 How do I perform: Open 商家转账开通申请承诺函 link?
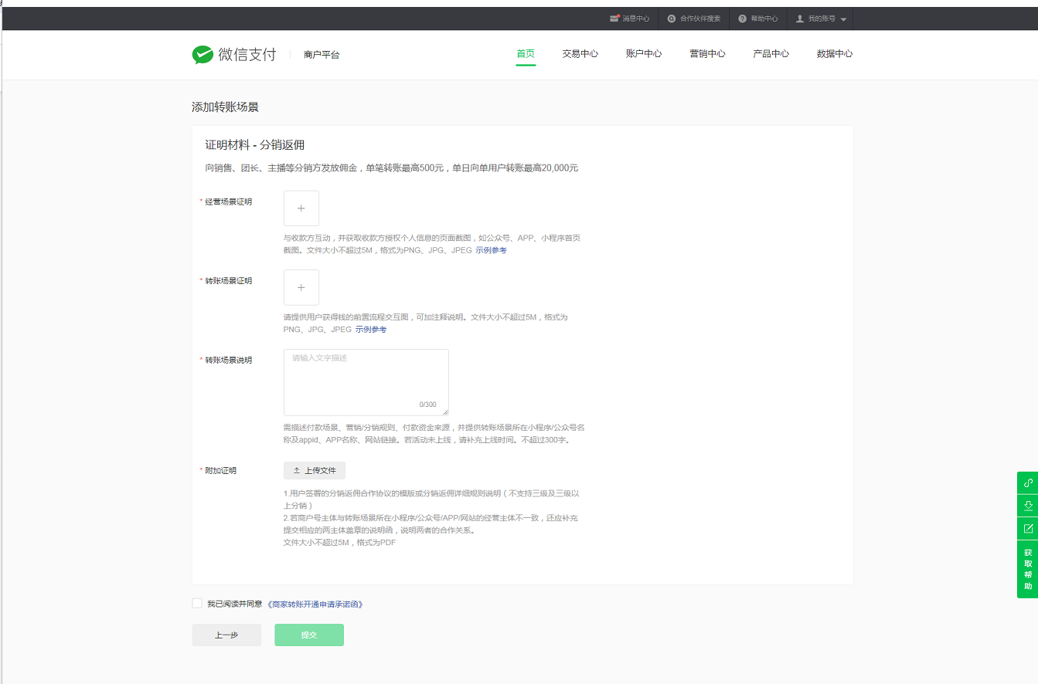click(x=315, y=604)
